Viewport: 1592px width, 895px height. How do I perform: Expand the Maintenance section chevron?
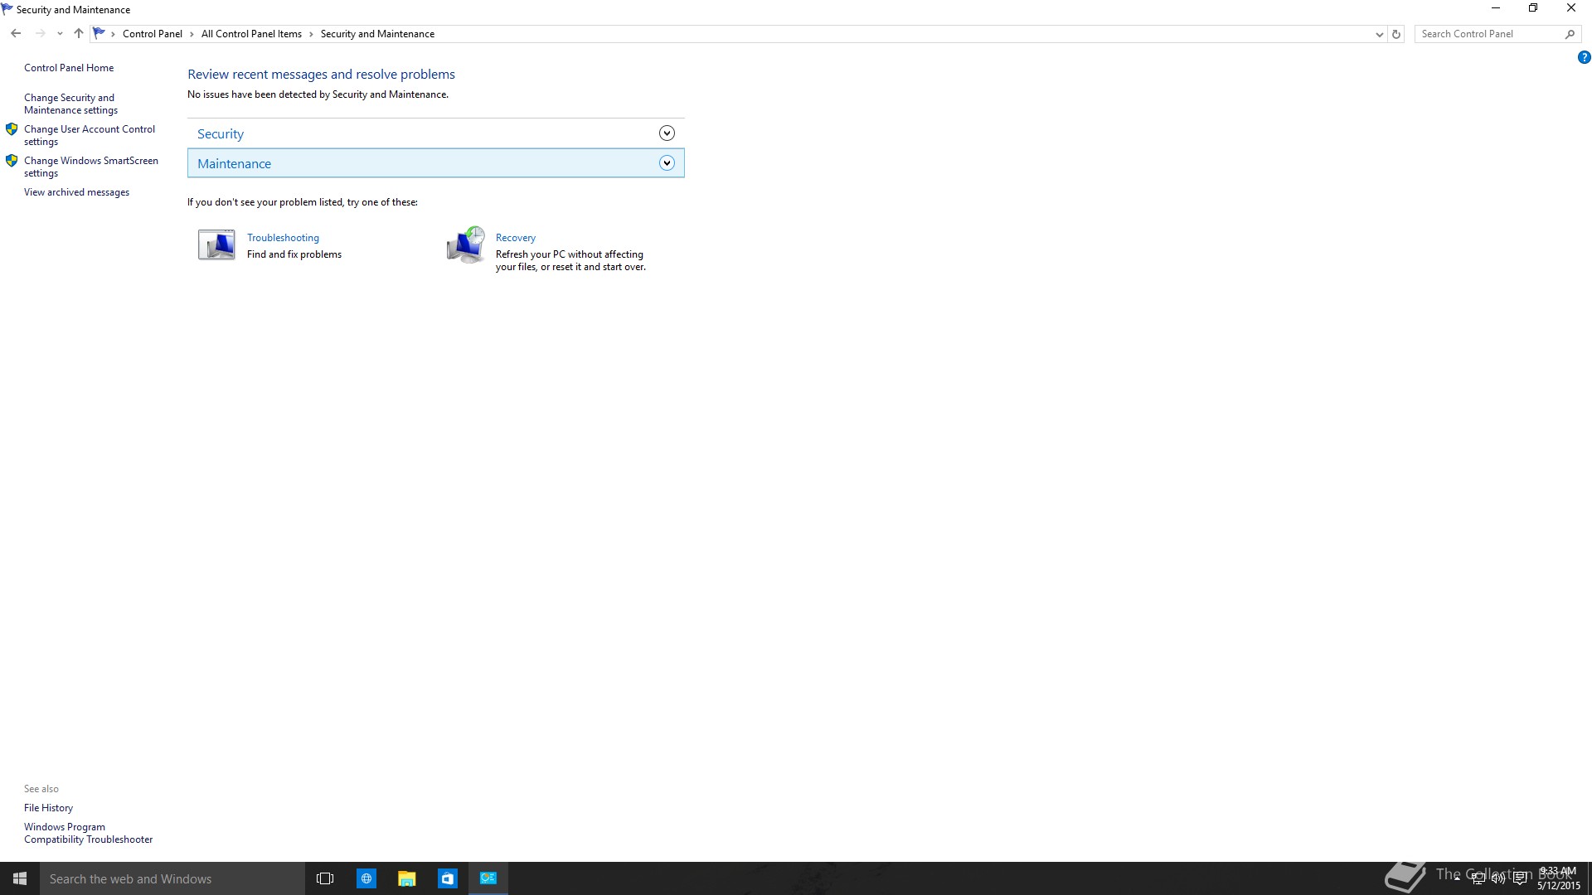667,163
